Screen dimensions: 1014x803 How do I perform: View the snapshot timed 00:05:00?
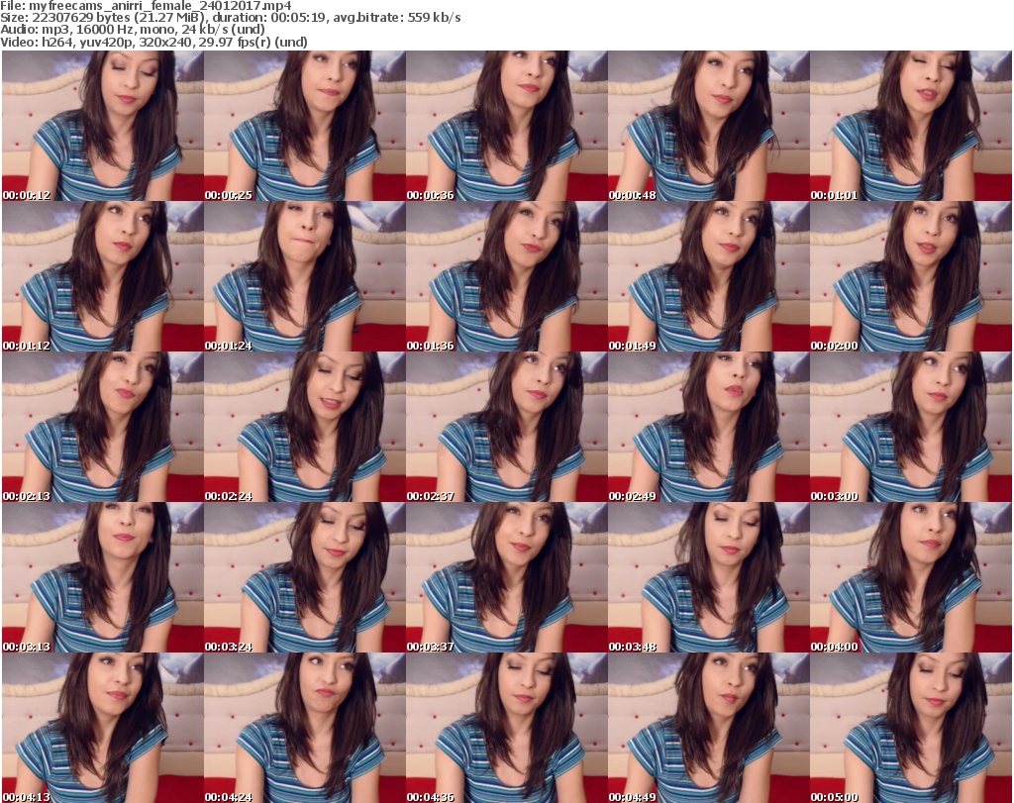tap(911, 728)
